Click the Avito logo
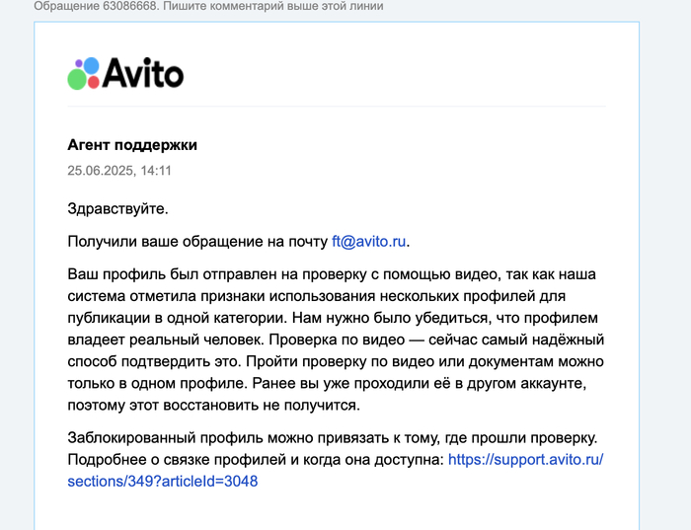 [x=125, y=74]
